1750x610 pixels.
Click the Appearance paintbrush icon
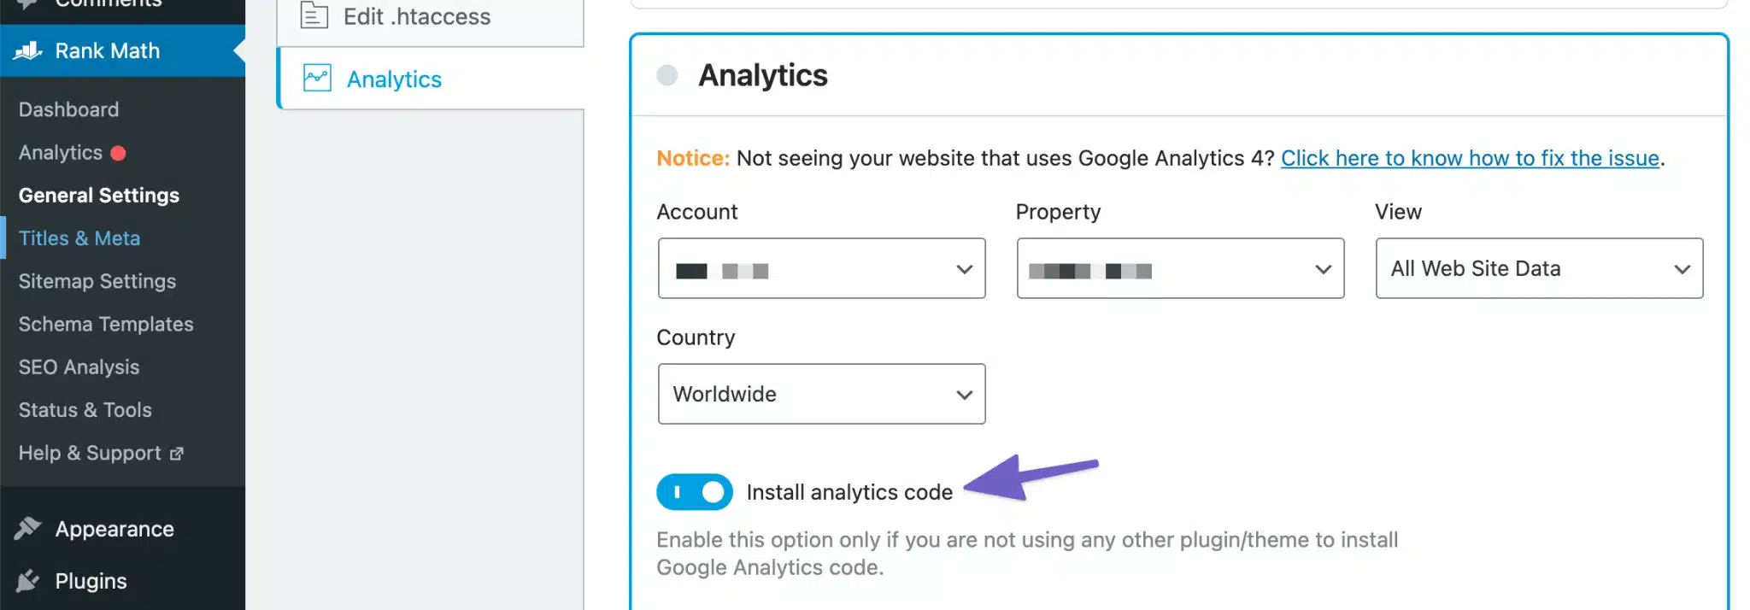[x=27, y=529]
